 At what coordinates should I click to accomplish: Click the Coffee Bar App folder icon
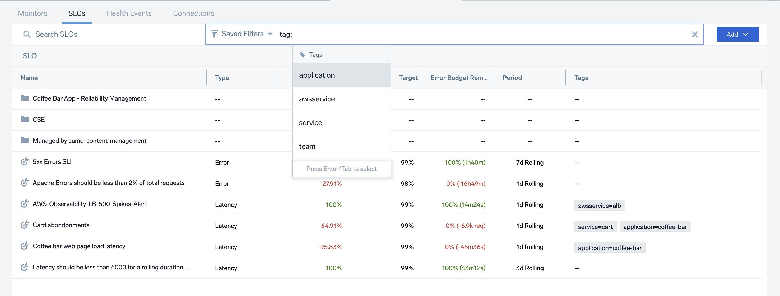[25, 98]
